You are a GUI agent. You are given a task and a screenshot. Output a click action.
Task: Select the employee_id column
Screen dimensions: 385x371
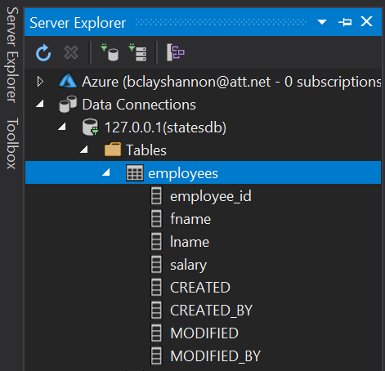pos(201,196)
